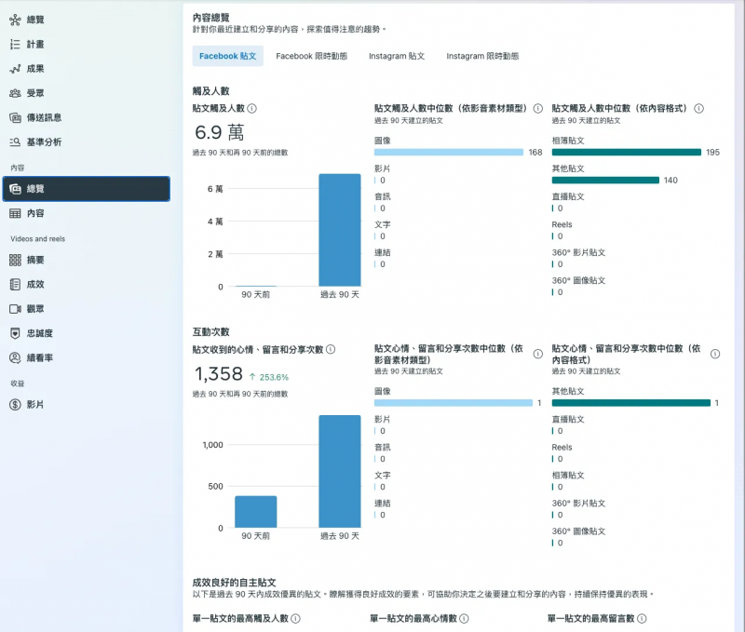Click the 直播貼文 label in the 觸及人數 section
This screenshot has height=632, width=745.
[568, 196]
